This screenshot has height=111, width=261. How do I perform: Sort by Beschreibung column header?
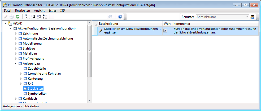pyautogui.click(x=130, y=24)
